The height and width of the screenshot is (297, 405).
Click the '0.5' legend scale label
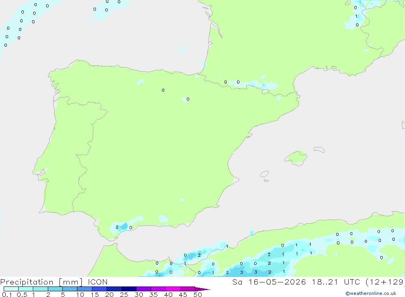point(22,295)
